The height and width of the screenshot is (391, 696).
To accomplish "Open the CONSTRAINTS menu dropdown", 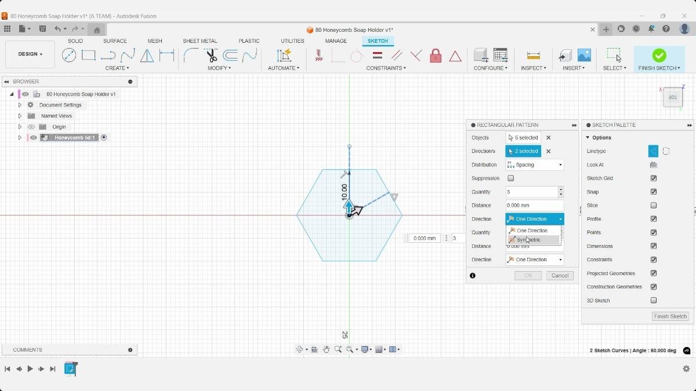I will [386, 68].
